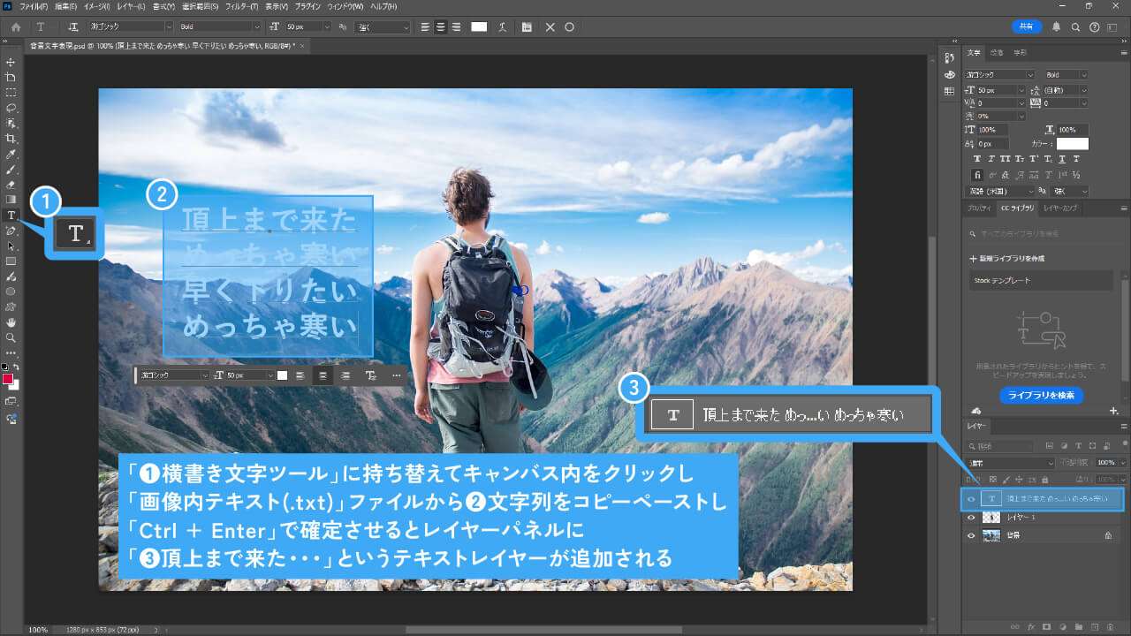Commit text edits with the circle icon
The image size is (1131, 636).
(569, 27)
